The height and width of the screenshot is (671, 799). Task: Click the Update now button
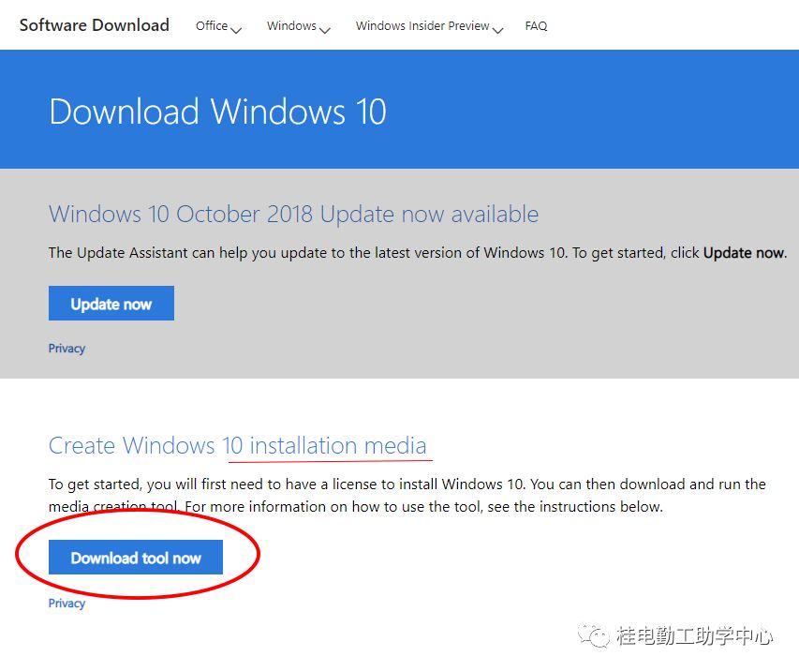[111, 304]
